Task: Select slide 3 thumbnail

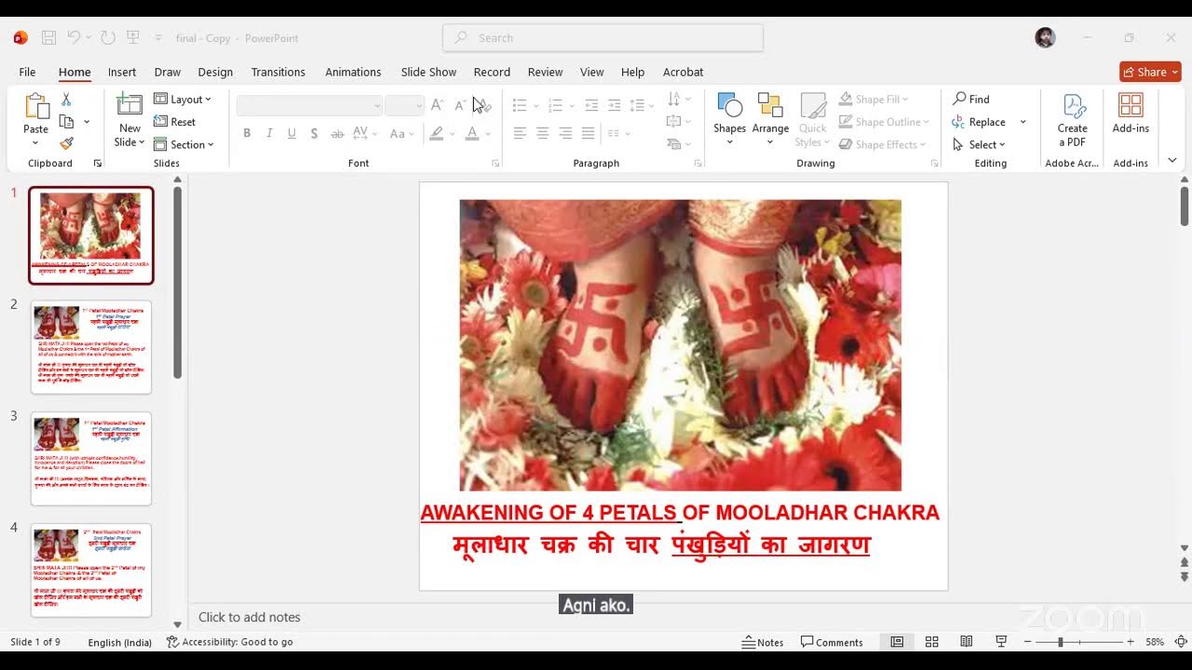Action: click(x=91, y=459)
